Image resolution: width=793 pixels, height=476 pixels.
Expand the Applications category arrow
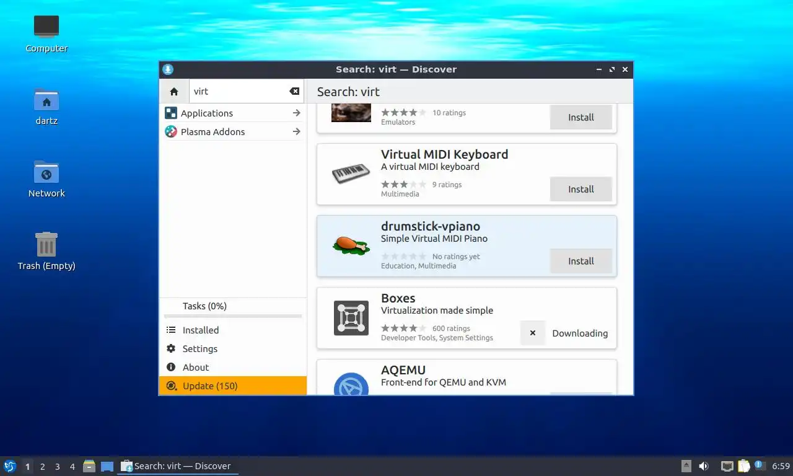coord(297,113)
